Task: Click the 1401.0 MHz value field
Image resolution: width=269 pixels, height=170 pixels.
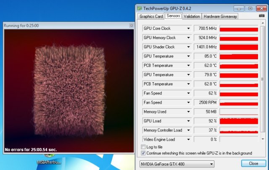Action: 206,47
